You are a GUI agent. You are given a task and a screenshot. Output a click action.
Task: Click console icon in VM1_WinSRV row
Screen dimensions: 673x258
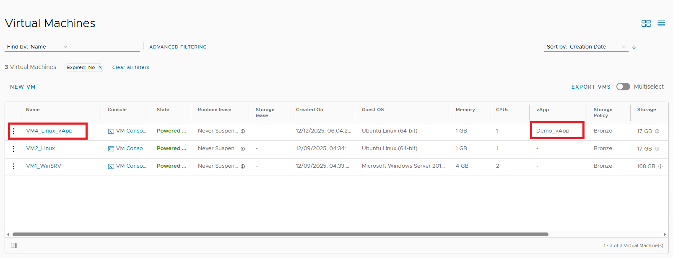point(111,166)
